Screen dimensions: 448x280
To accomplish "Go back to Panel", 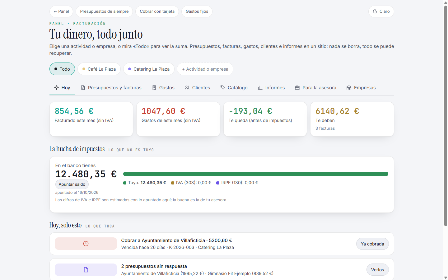I will click(x=61, y=12).
